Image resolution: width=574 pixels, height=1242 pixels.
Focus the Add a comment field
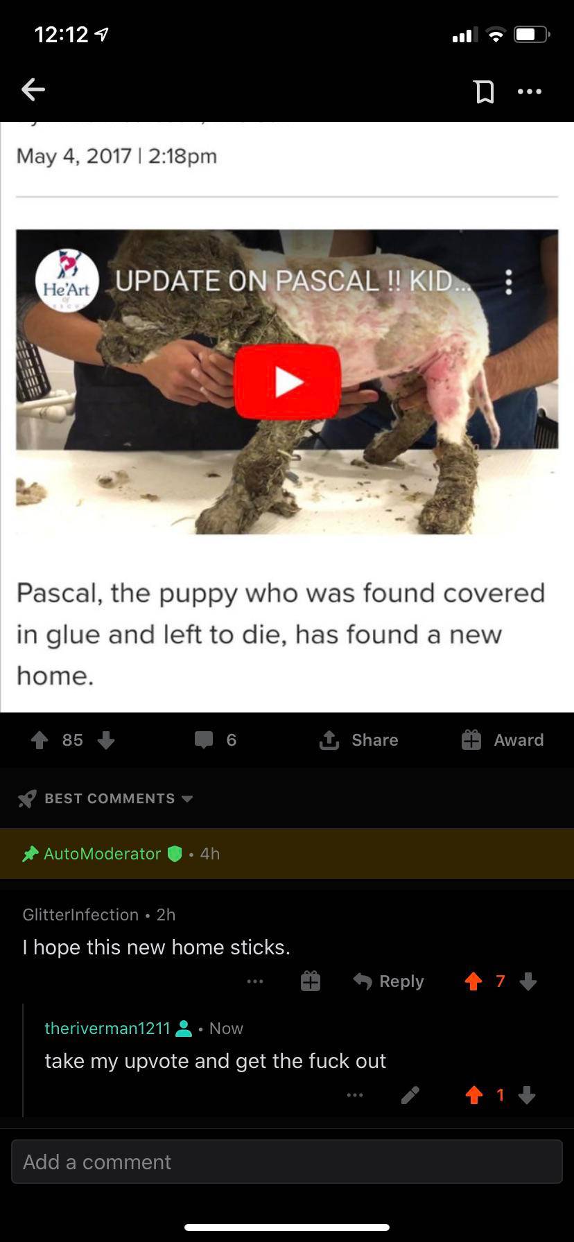point(287,1162)
